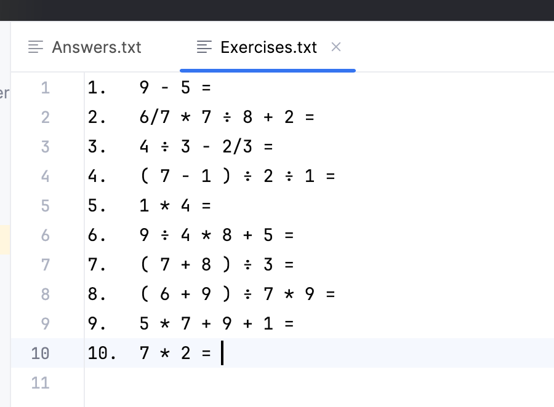Click exercise "( 7 - 1 ) ÷ 2 ÷ 1 ="
Viewport: 554px width, 407px height.
point(237,176)
